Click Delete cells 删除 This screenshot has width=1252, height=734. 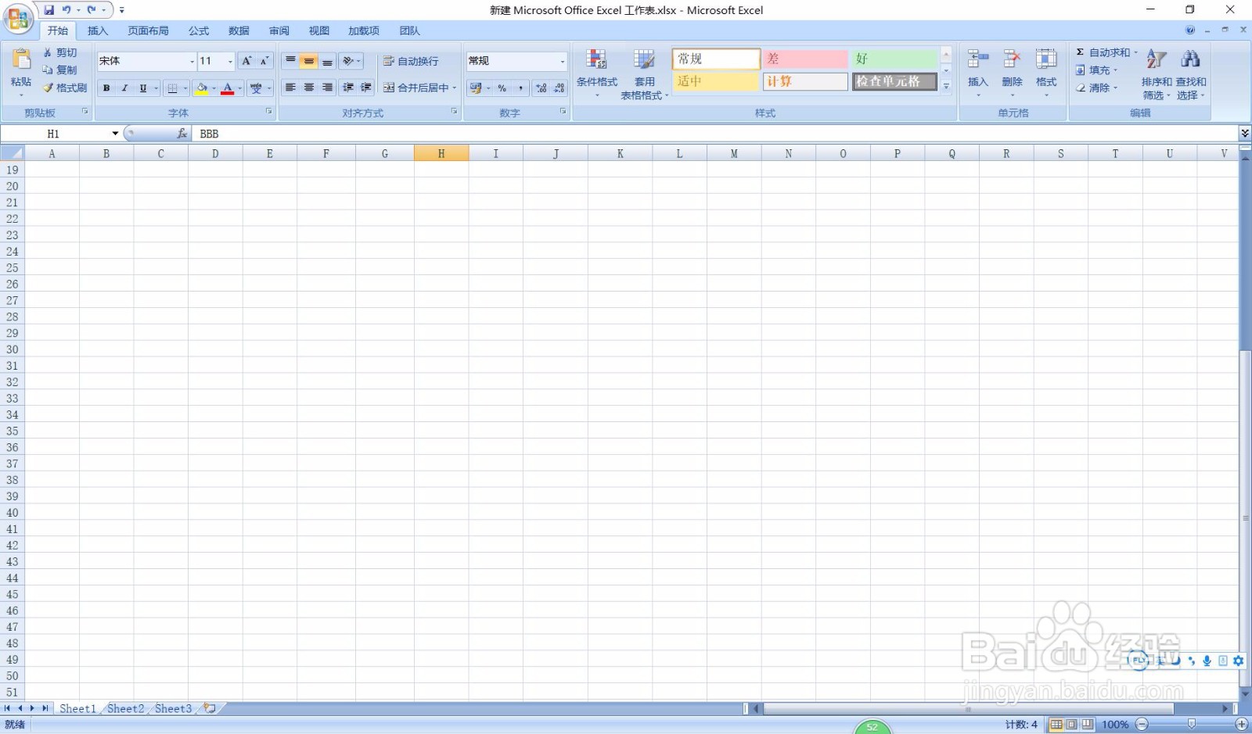[1012, 73]
